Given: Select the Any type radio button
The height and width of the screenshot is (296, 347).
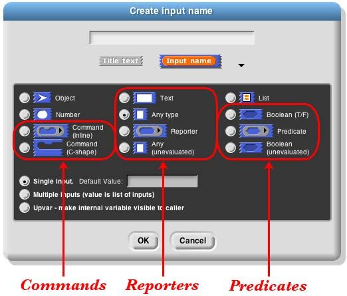Looking at the screenshot, I should tap(124, 114).
